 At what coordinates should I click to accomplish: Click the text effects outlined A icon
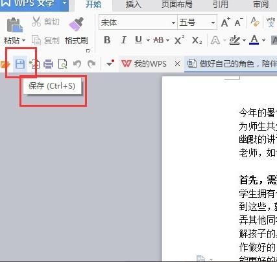(215, 40)
